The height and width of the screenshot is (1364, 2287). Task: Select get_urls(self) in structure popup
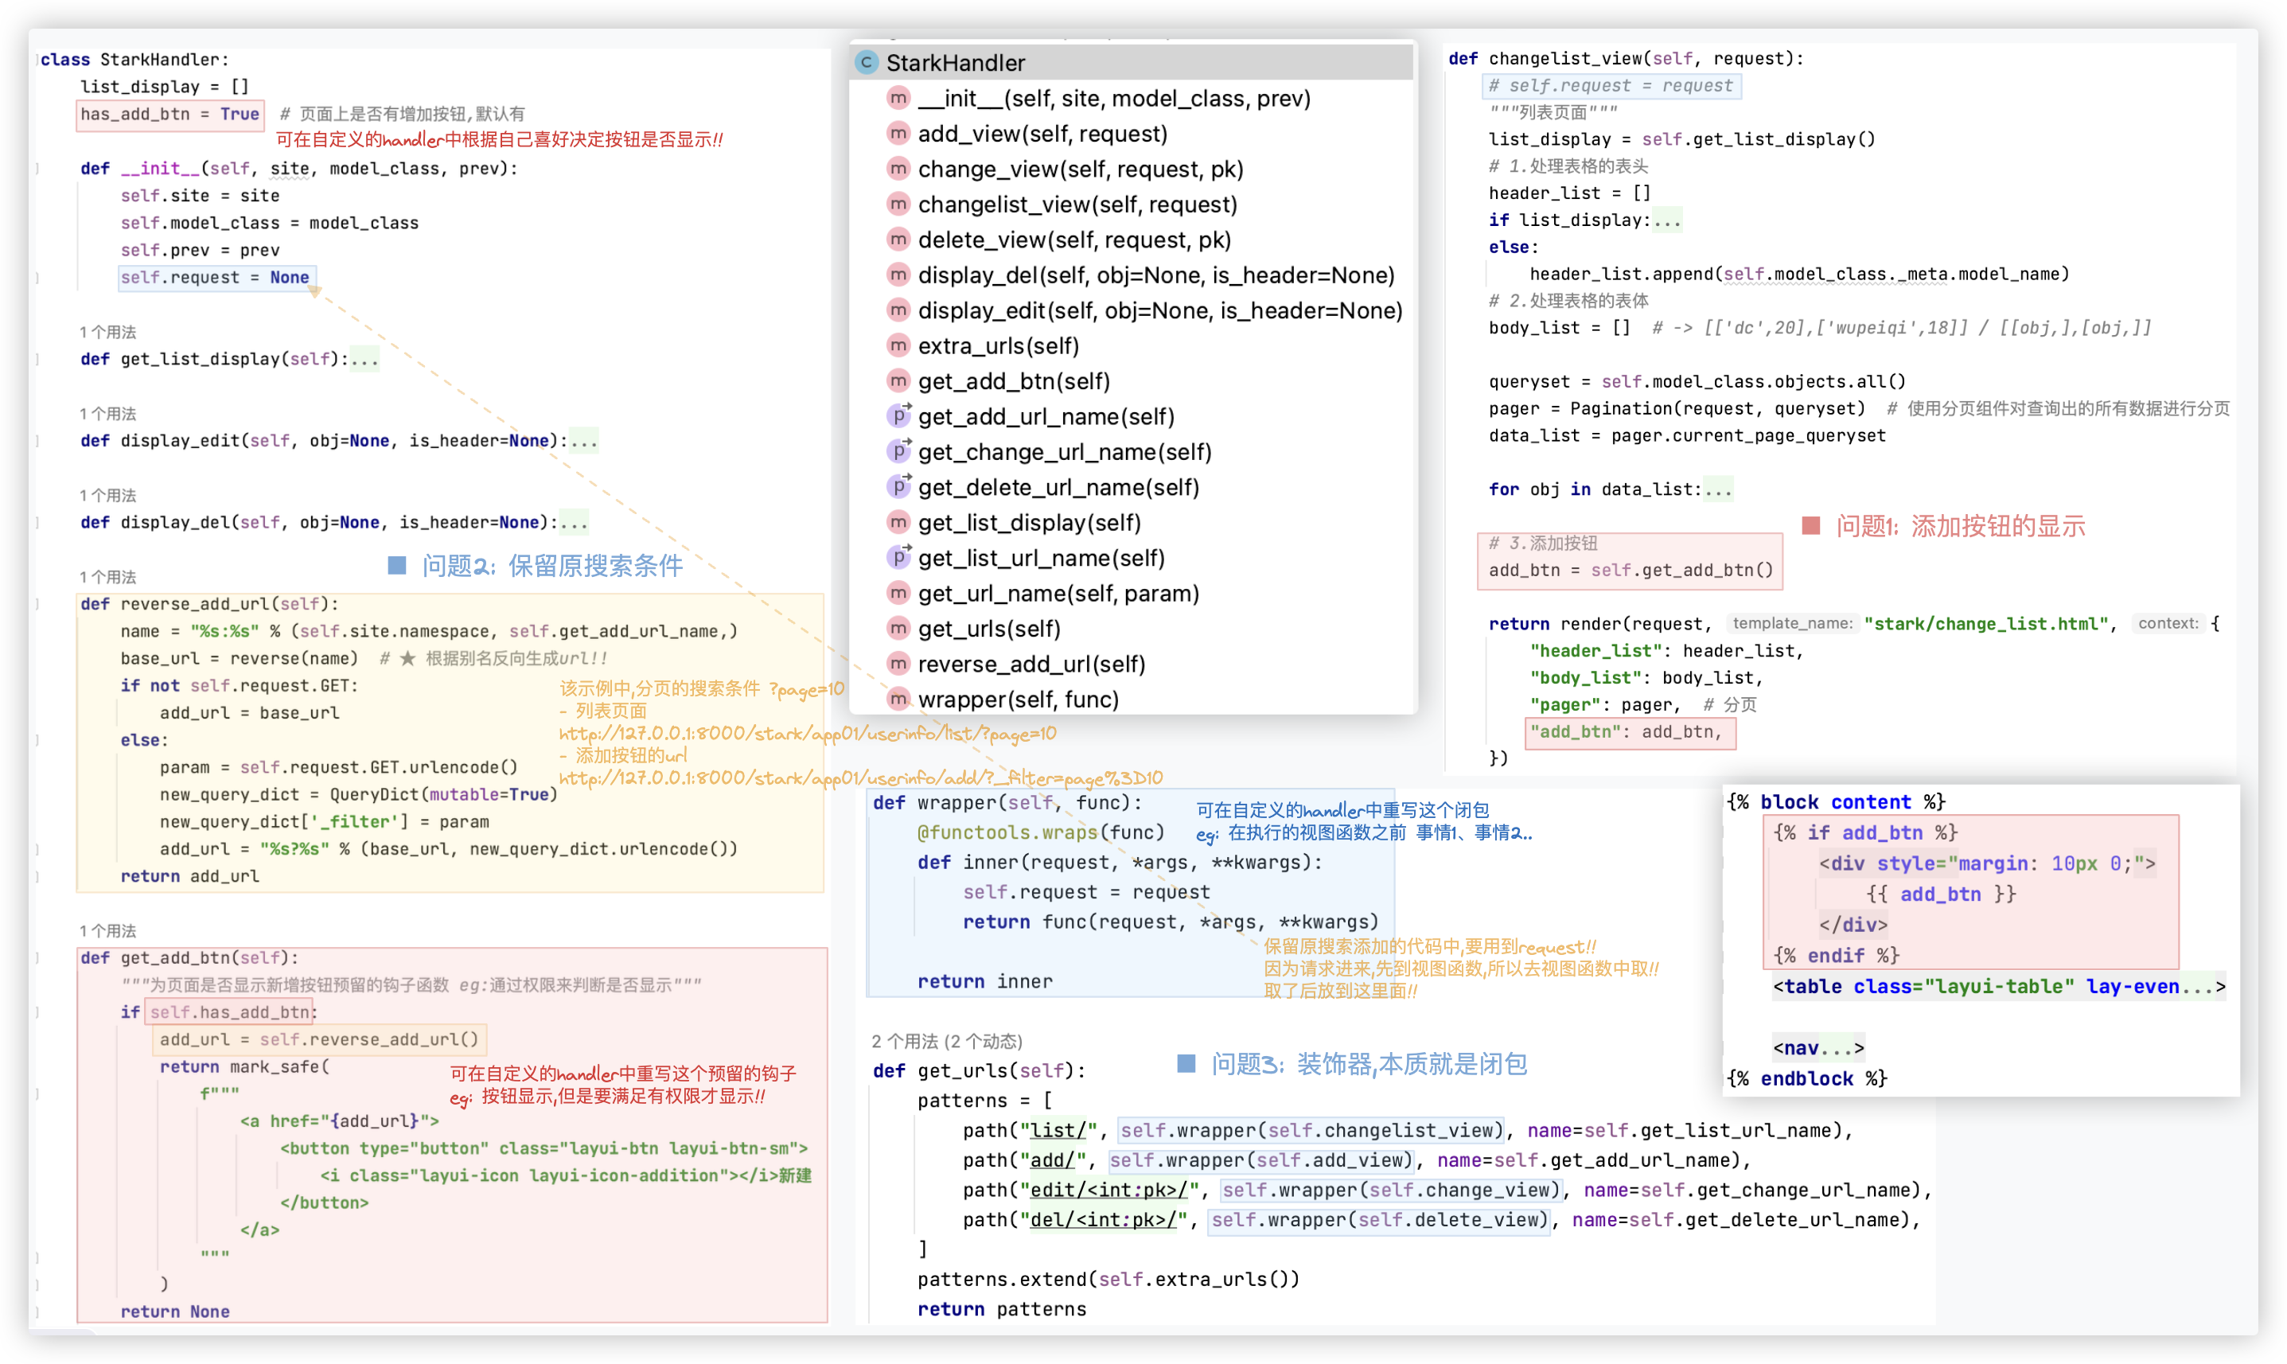tap(988, 629)
